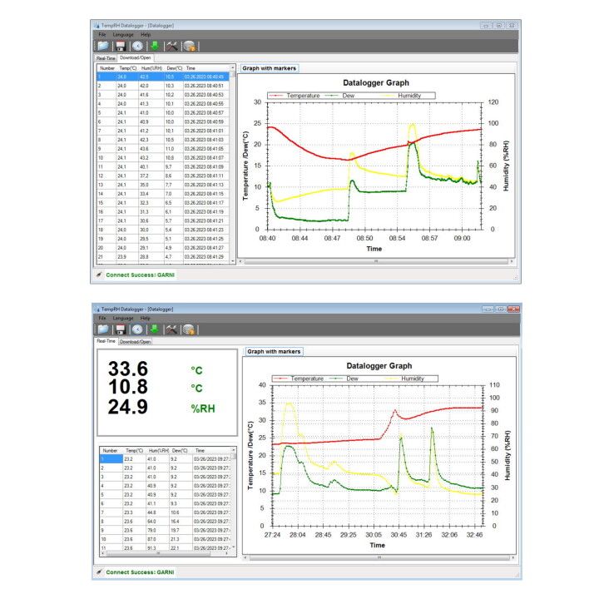Click the green download arrow in upper window

pos(155,47)
